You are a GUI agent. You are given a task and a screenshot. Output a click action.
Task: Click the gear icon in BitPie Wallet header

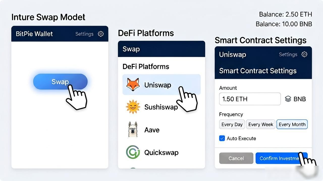coord(101,34)
